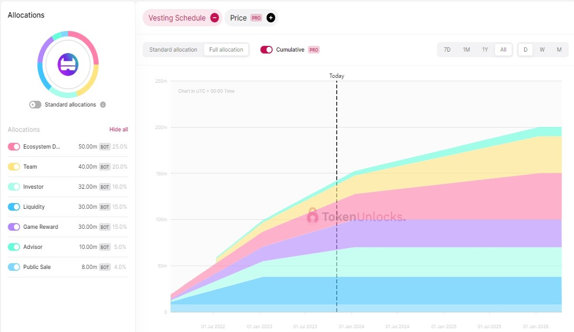Disable the Cumulative toggle

(266, 50)
